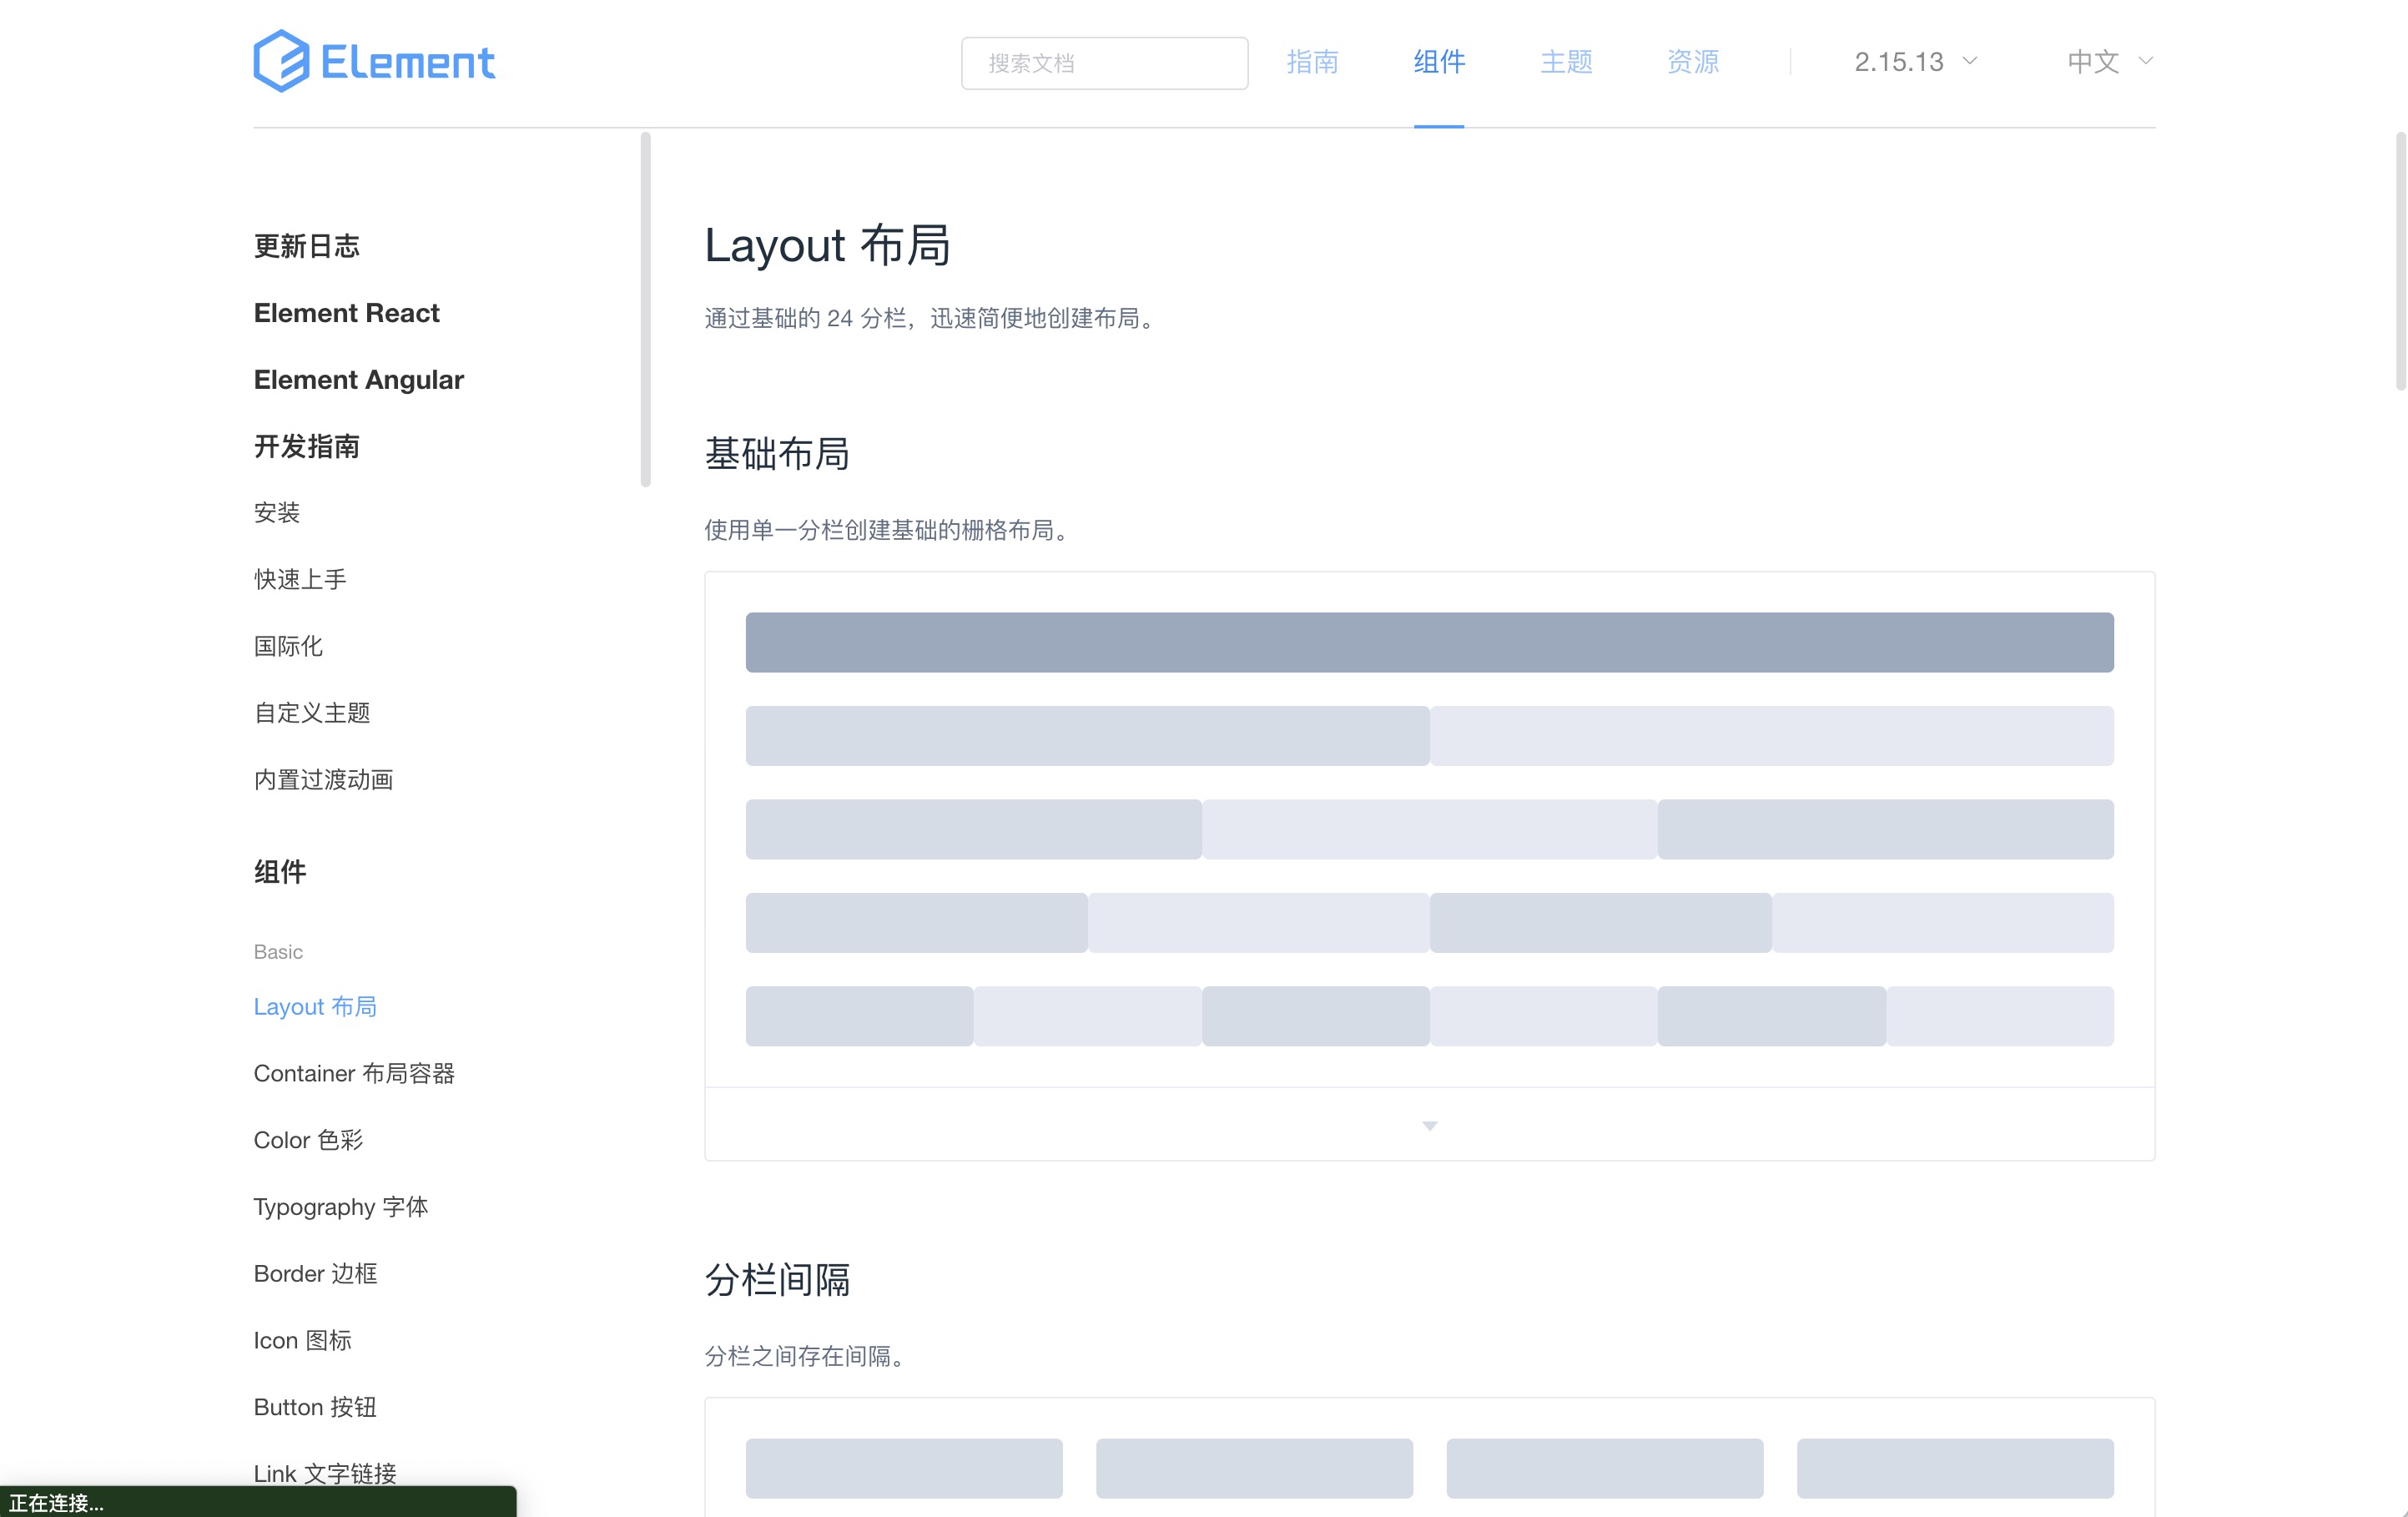Open Link 文字链接 component page

tap(325, 1474)
